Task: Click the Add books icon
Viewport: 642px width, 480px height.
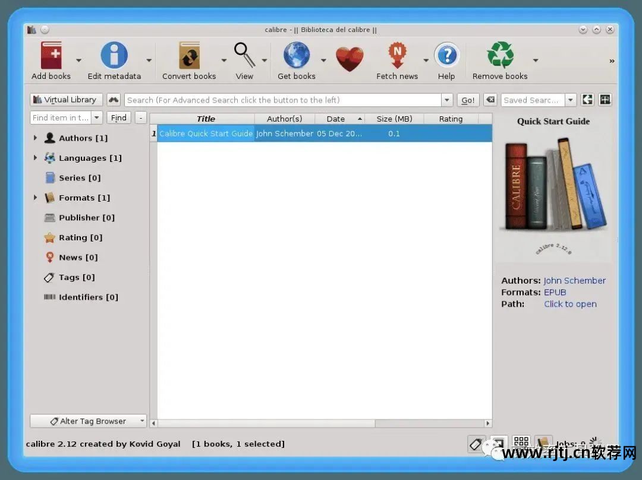Action: coord(51,56)
